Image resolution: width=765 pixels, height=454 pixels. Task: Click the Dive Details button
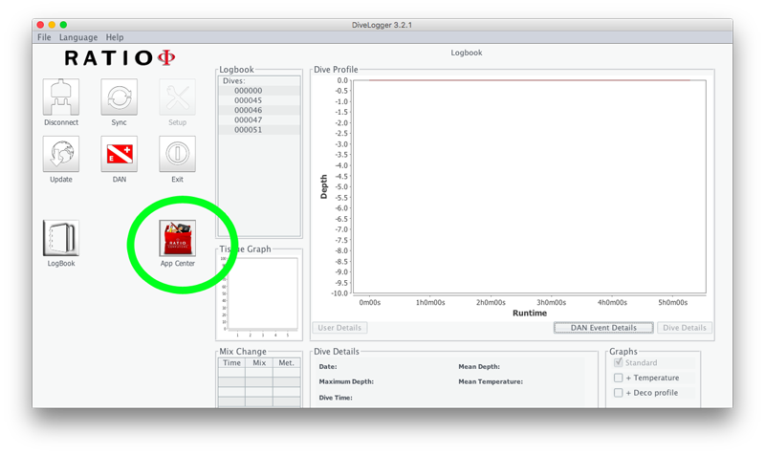point(685,328)
